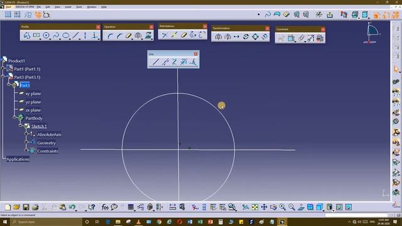Open the Insert menu
This screenshot has width=402, height=226.
[x=68, y=7]
